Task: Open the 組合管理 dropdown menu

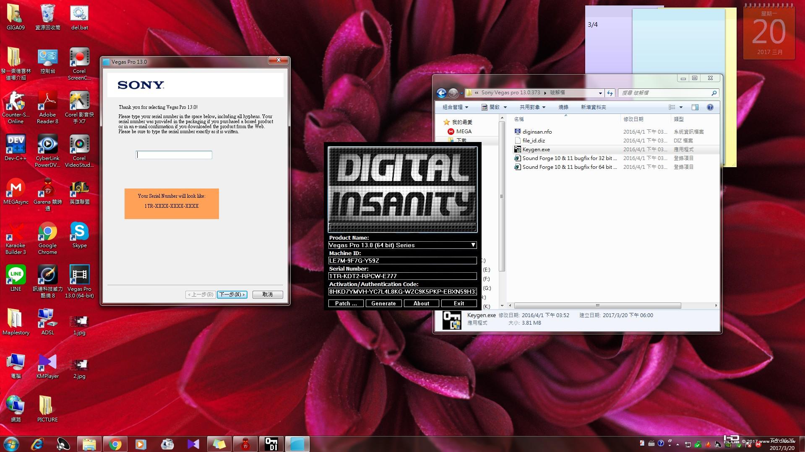Action: [455, 107]
